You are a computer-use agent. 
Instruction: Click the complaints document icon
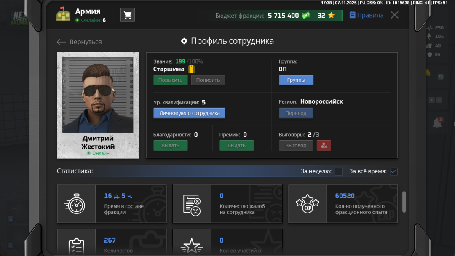[192, 204]
